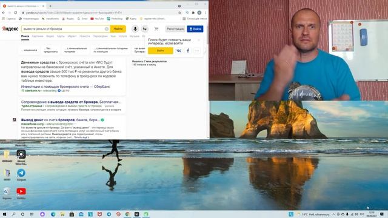Switch to the Новости tab
The height and width of the screenshot is (218, 388).
point(85,36)
